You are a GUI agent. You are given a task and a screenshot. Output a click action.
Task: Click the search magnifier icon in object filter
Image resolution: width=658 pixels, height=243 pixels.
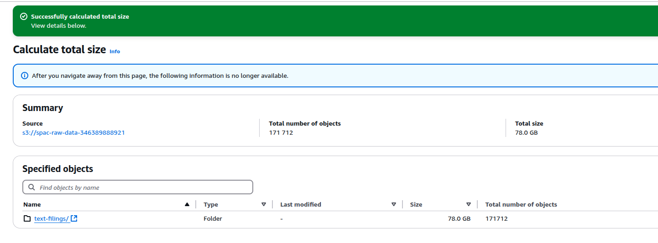click(31, 187)
